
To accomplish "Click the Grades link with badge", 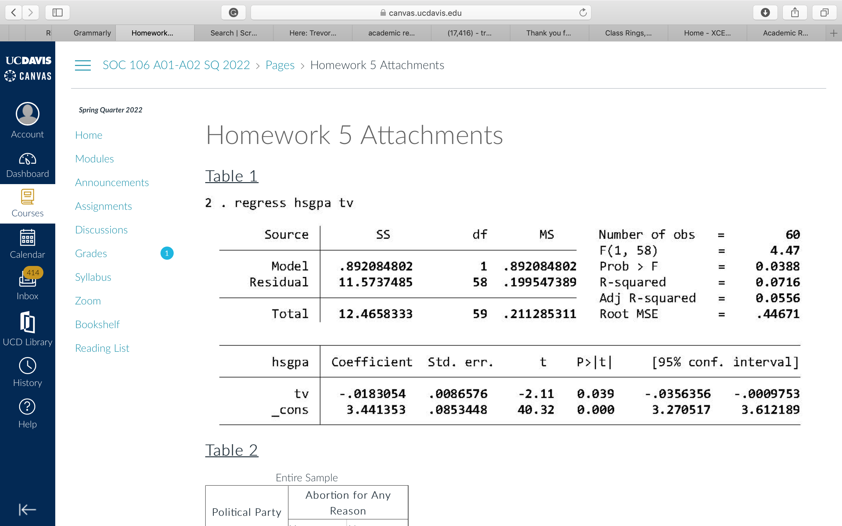I will pos(91,253).
